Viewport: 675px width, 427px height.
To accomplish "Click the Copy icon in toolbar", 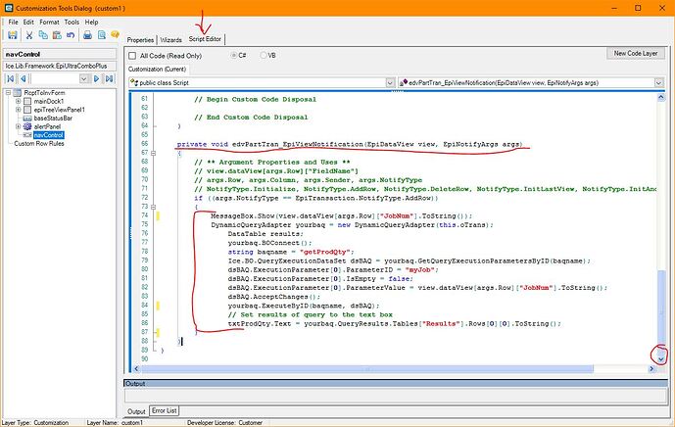I will tap(43, 35).
